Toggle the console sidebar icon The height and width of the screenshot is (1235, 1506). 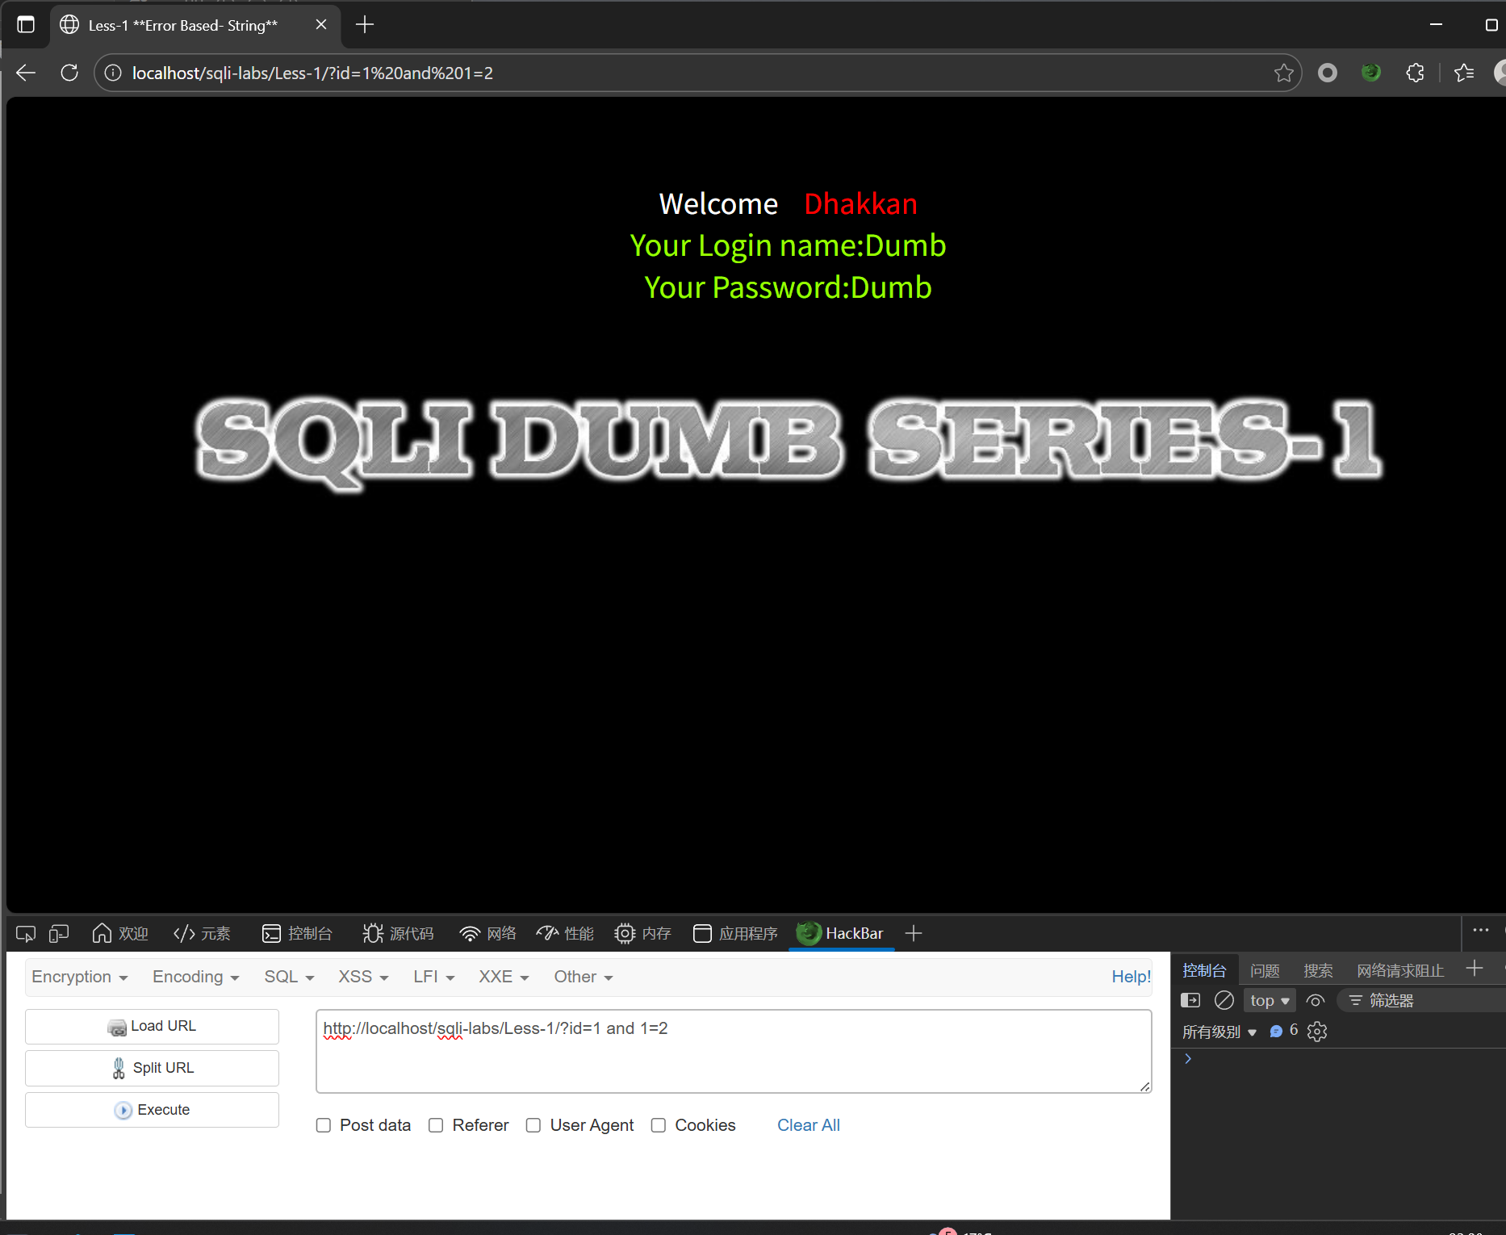(x=1190, y=1001)
